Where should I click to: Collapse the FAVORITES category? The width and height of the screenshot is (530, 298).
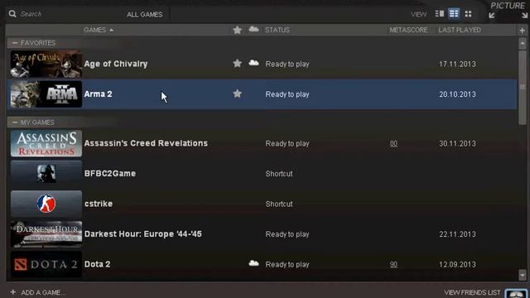(15, 43)
